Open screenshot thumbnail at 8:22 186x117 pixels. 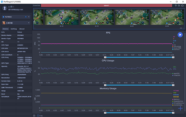coord(132,17)
